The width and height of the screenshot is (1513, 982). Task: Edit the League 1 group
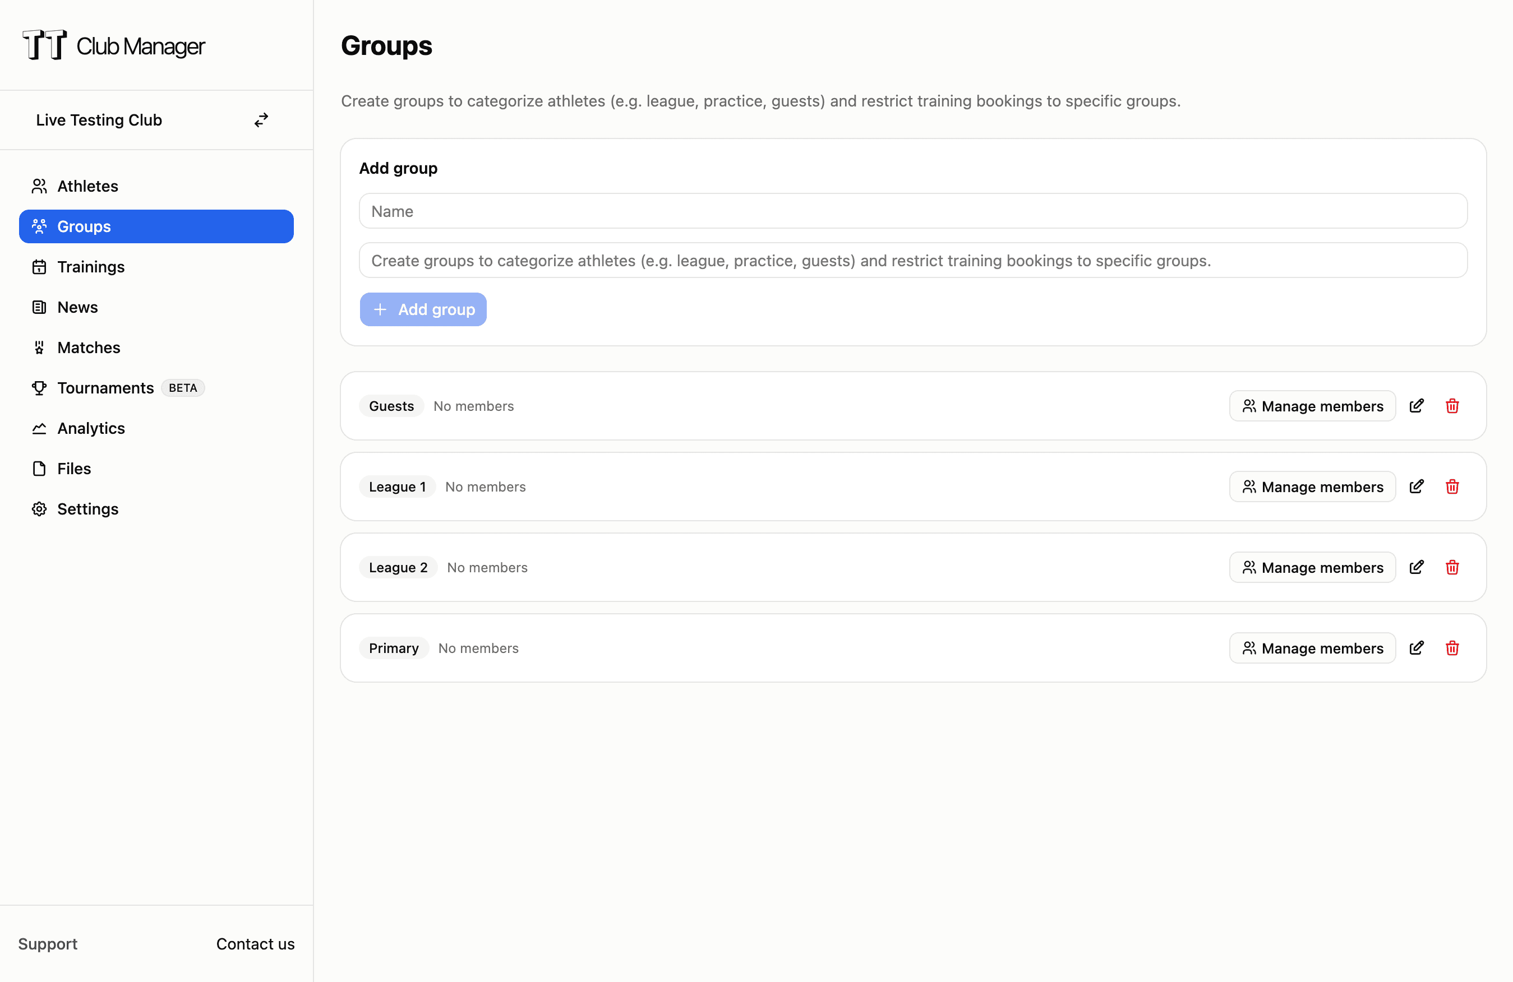[x=1417, y=487]
